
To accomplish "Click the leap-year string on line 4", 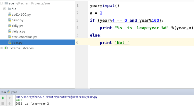I will pos(142,28).
